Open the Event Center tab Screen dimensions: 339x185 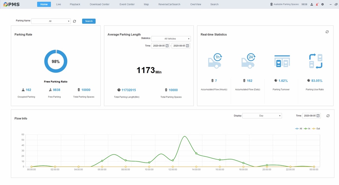tap(127, 4)
